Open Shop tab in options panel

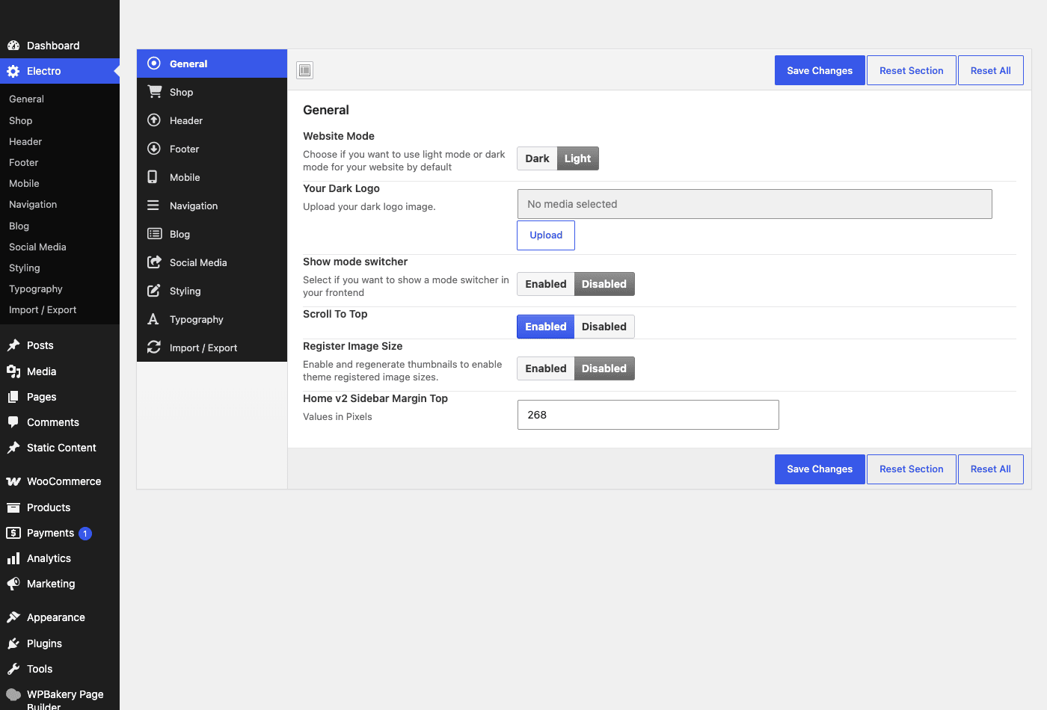[x=212, y=92]
